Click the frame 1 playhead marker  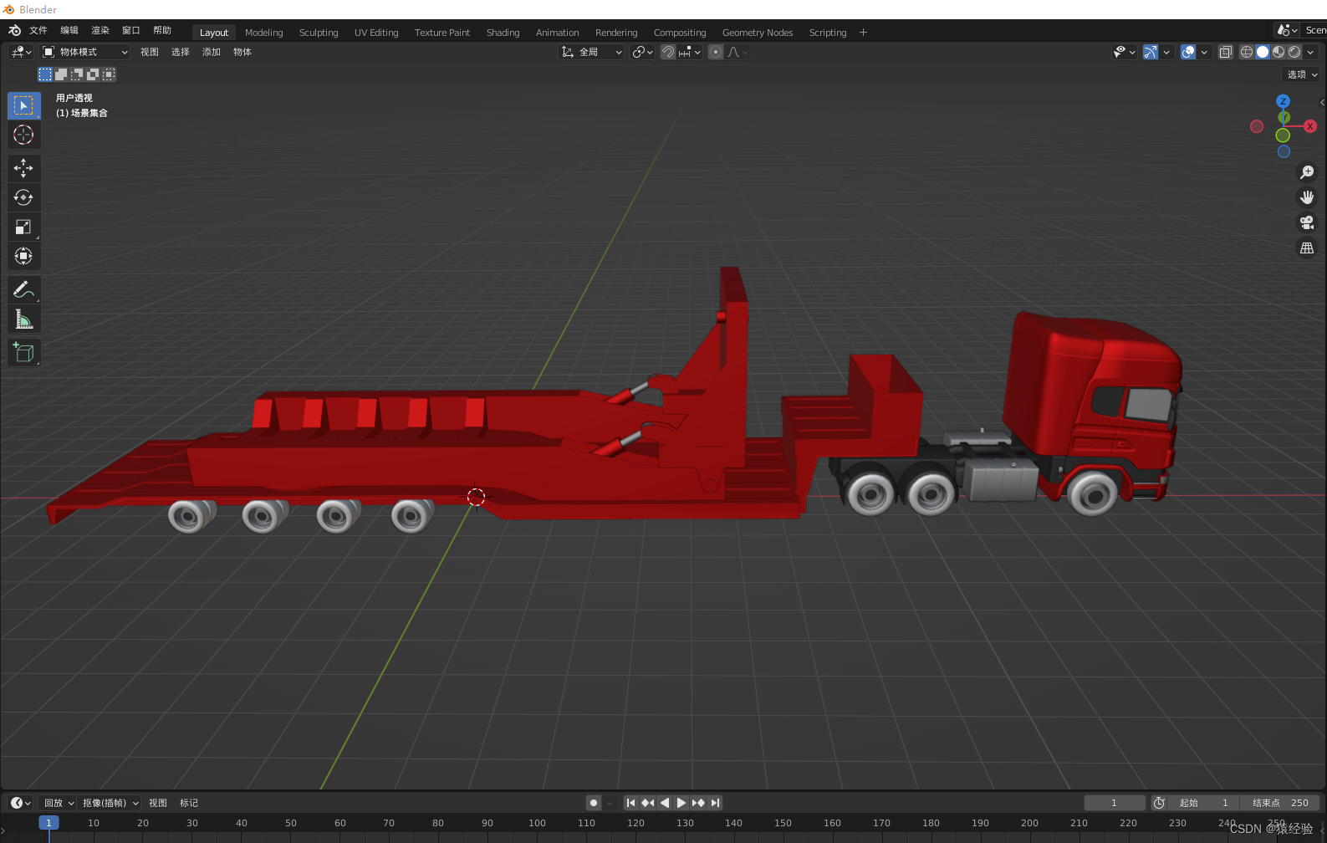48,823
